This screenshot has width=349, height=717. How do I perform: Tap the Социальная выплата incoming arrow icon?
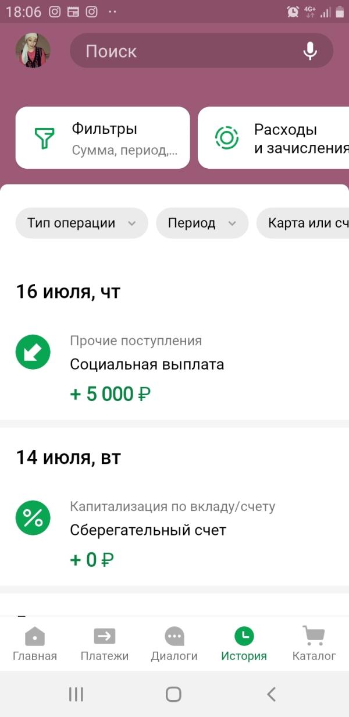pyautogui.click(x=33, y=352)
